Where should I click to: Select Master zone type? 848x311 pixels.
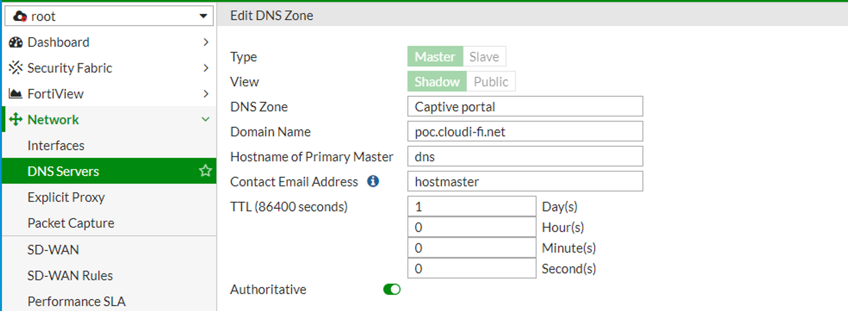pyautogui.click(x=435, y=56)
